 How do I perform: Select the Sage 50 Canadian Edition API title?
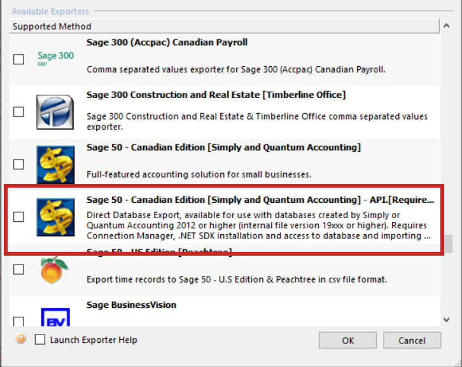point(260,200)
